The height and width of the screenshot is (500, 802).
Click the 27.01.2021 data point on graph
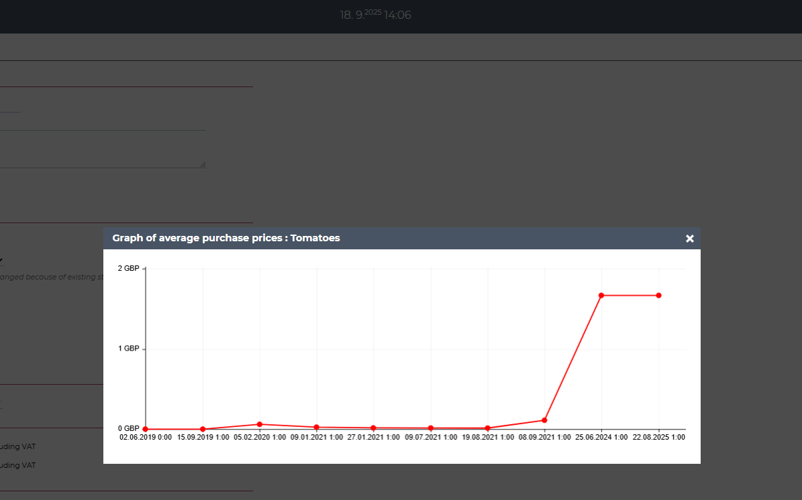pos(373,428)
